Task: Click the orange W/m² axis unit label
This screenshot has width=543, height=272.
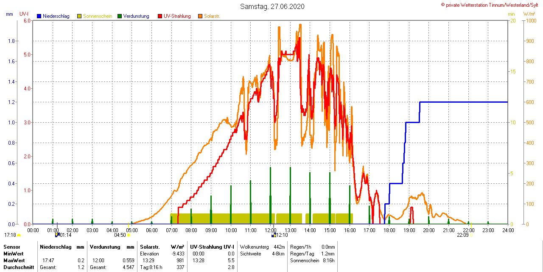Action: [529, 14]
